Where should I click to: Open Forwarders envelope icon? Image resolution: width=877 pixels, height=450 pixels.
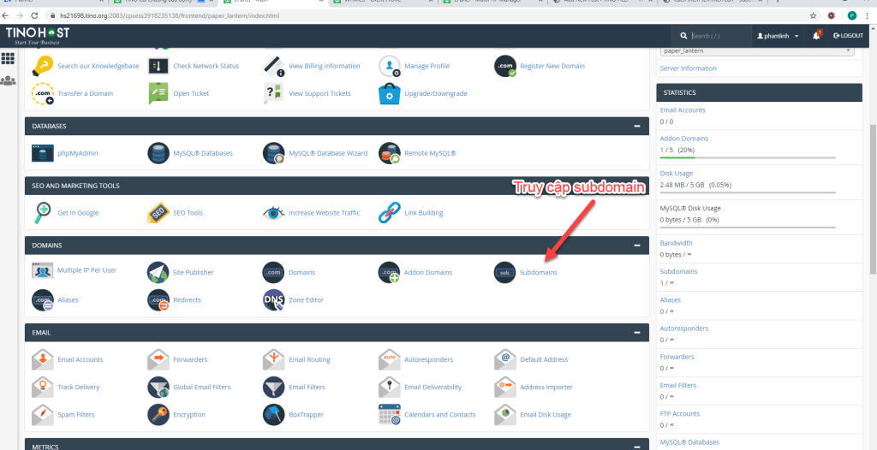(x=158, y=359)
